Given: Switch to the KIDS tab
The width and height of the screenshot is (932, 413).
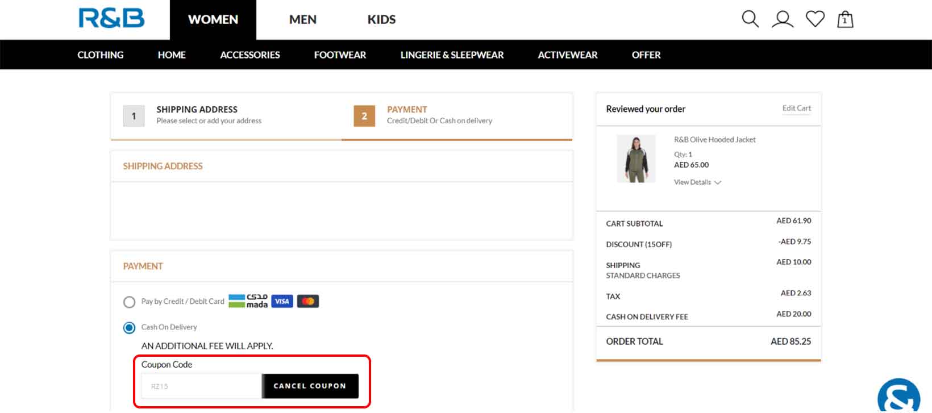Looking at the screenshot, I should (381, 20).
